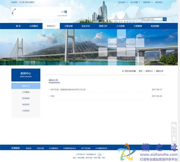The image size is (180, 162).
Task: Open the 2017年度一级建造师资格考试 notice
Action: 68,89
